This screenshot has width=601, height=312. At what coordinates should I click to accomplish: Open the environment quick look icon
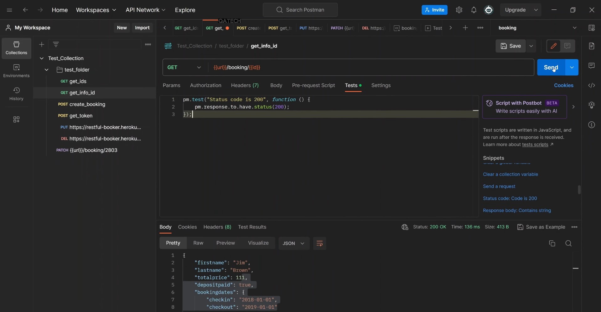(x=591, y=28)
